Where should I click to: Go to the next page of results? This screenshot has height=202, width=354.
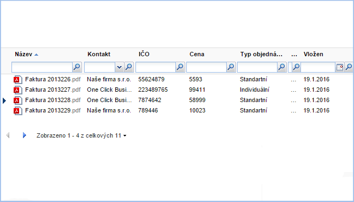point(25,135)
